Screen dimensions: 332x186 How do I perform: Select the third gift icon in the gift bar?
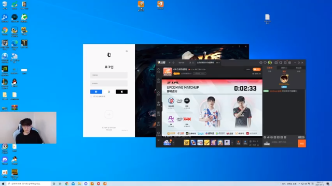coord(200,143)
